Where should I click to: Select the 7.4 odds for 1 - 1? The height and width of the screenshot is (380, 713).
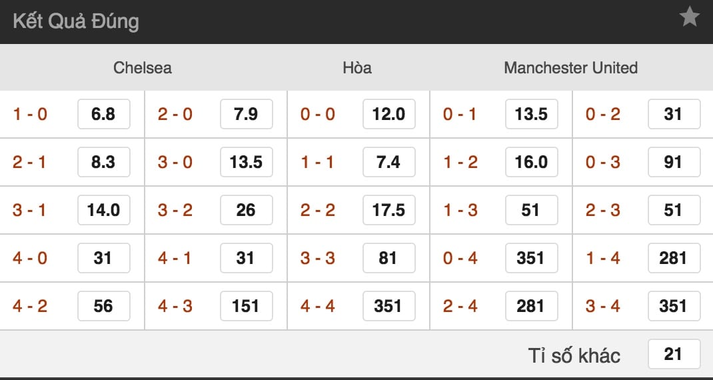[388, 162]
